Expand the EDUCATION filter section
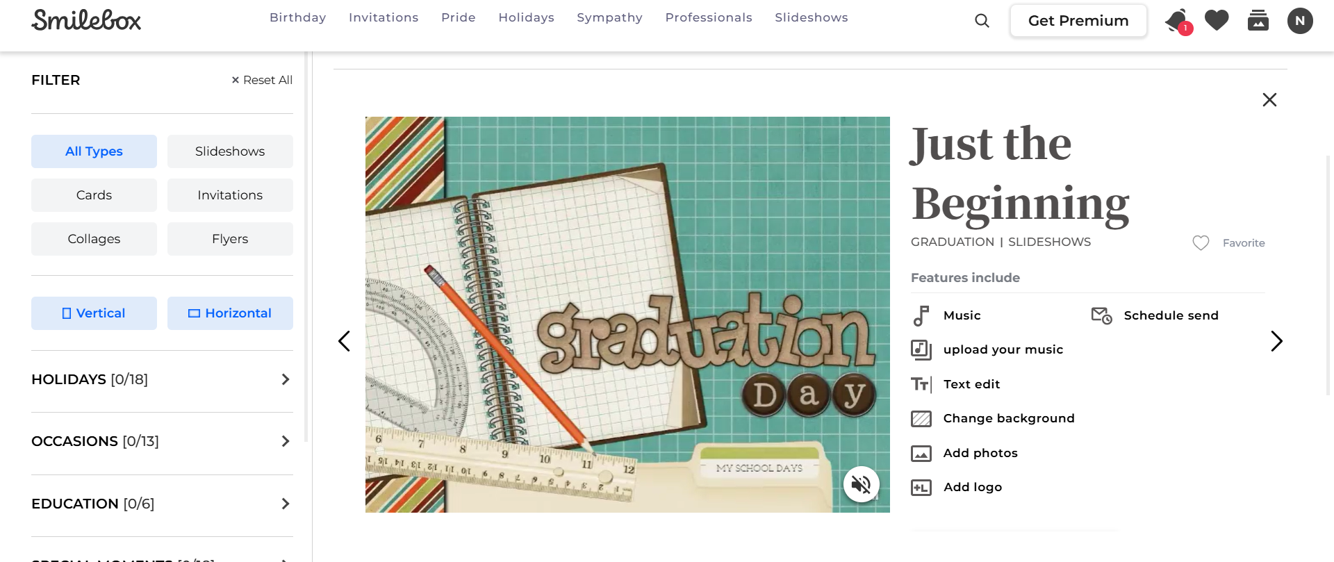1334x562 pixels. click(162, 504)
